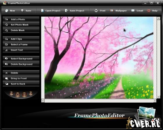Choose Add a Photo in sidebar
This screenshot has height=130, width=163.
[x=21, y=19]
